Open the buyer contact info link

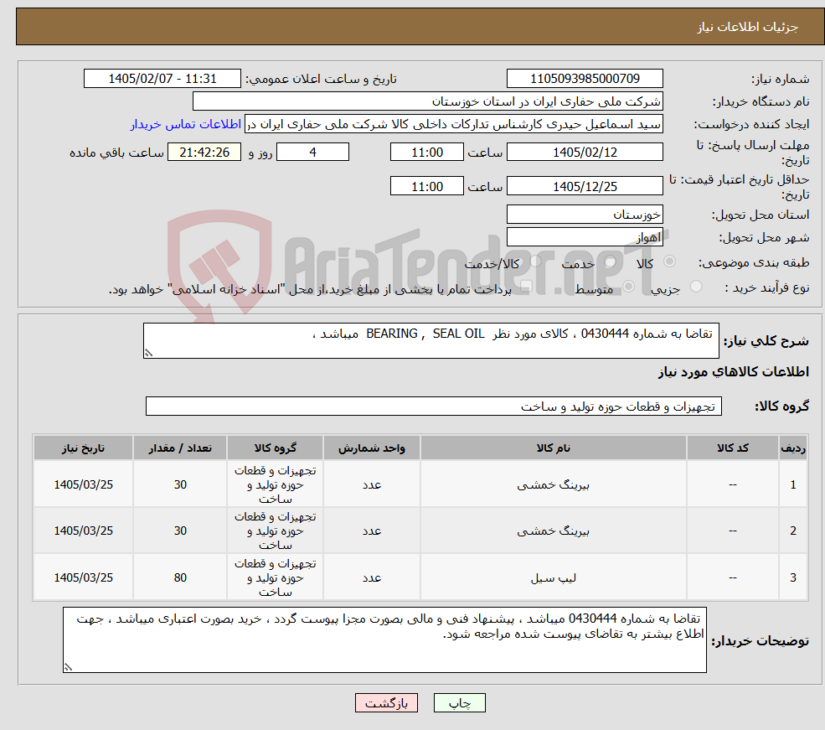(x=186, y=124)
